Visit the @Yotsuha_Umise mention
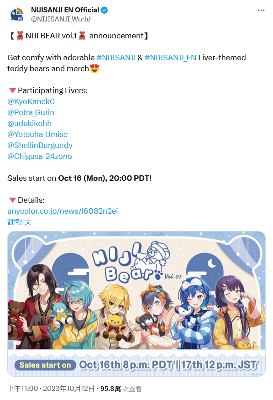This screenshot has width=273, height=400. click(x=37, y=134)
